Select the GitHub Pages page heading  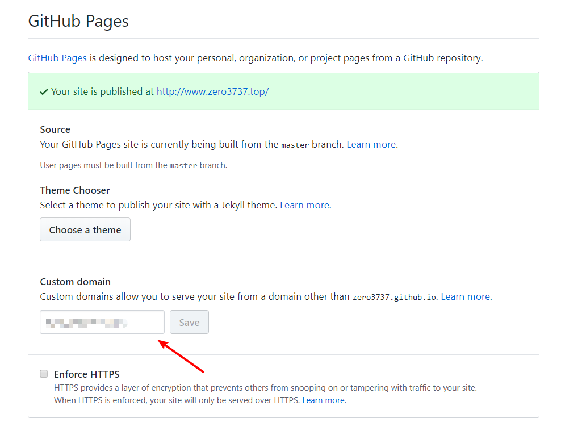point(78,21)
